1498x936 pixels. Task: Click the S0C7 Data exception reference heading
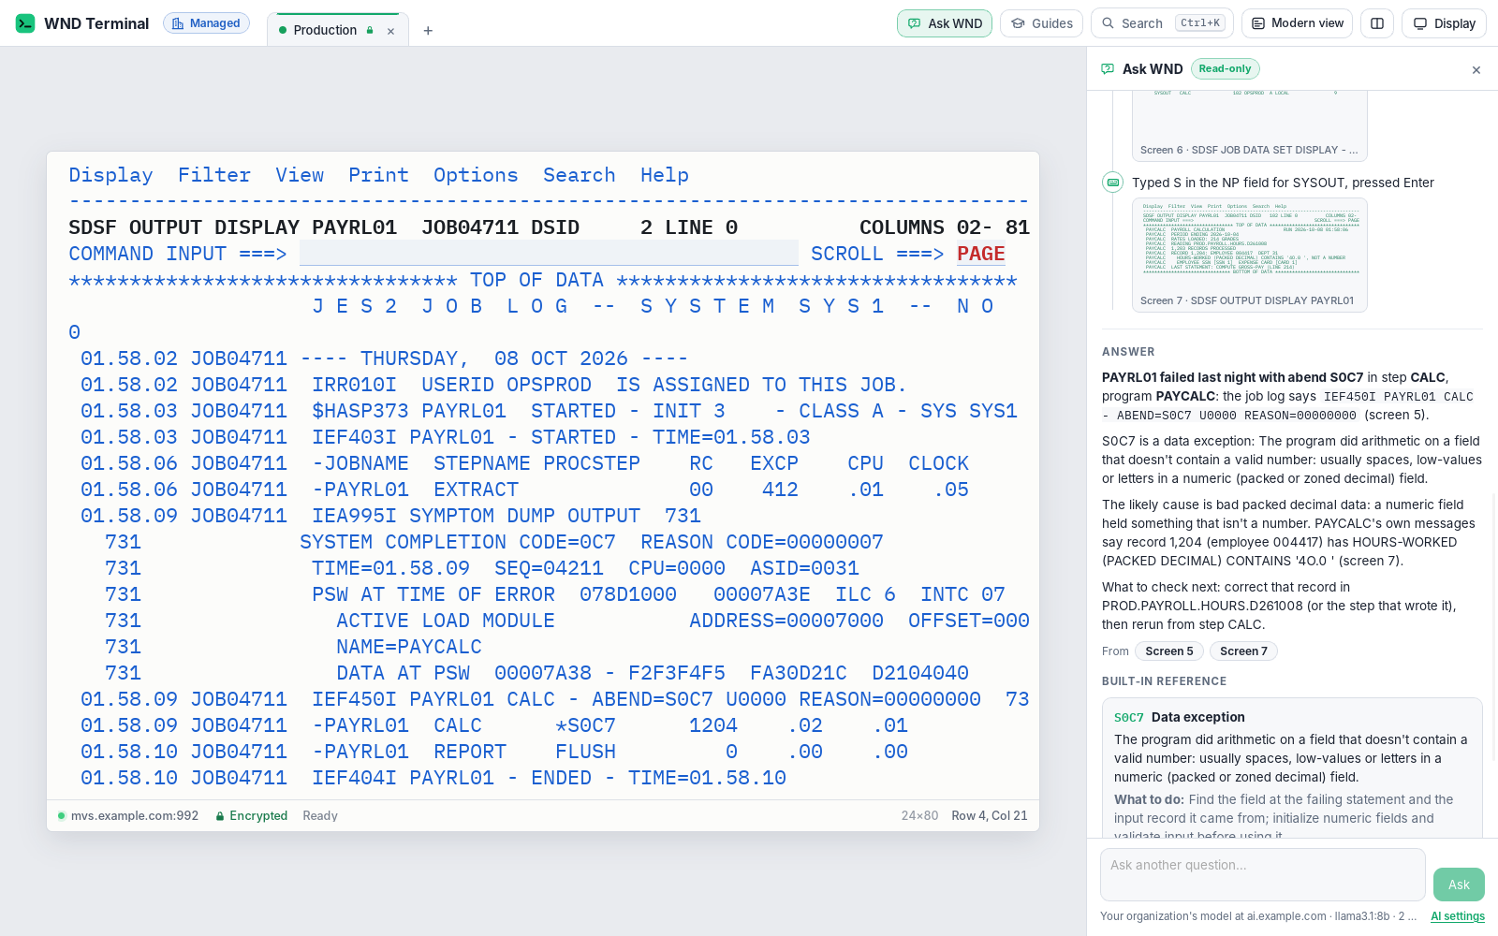1180,717
